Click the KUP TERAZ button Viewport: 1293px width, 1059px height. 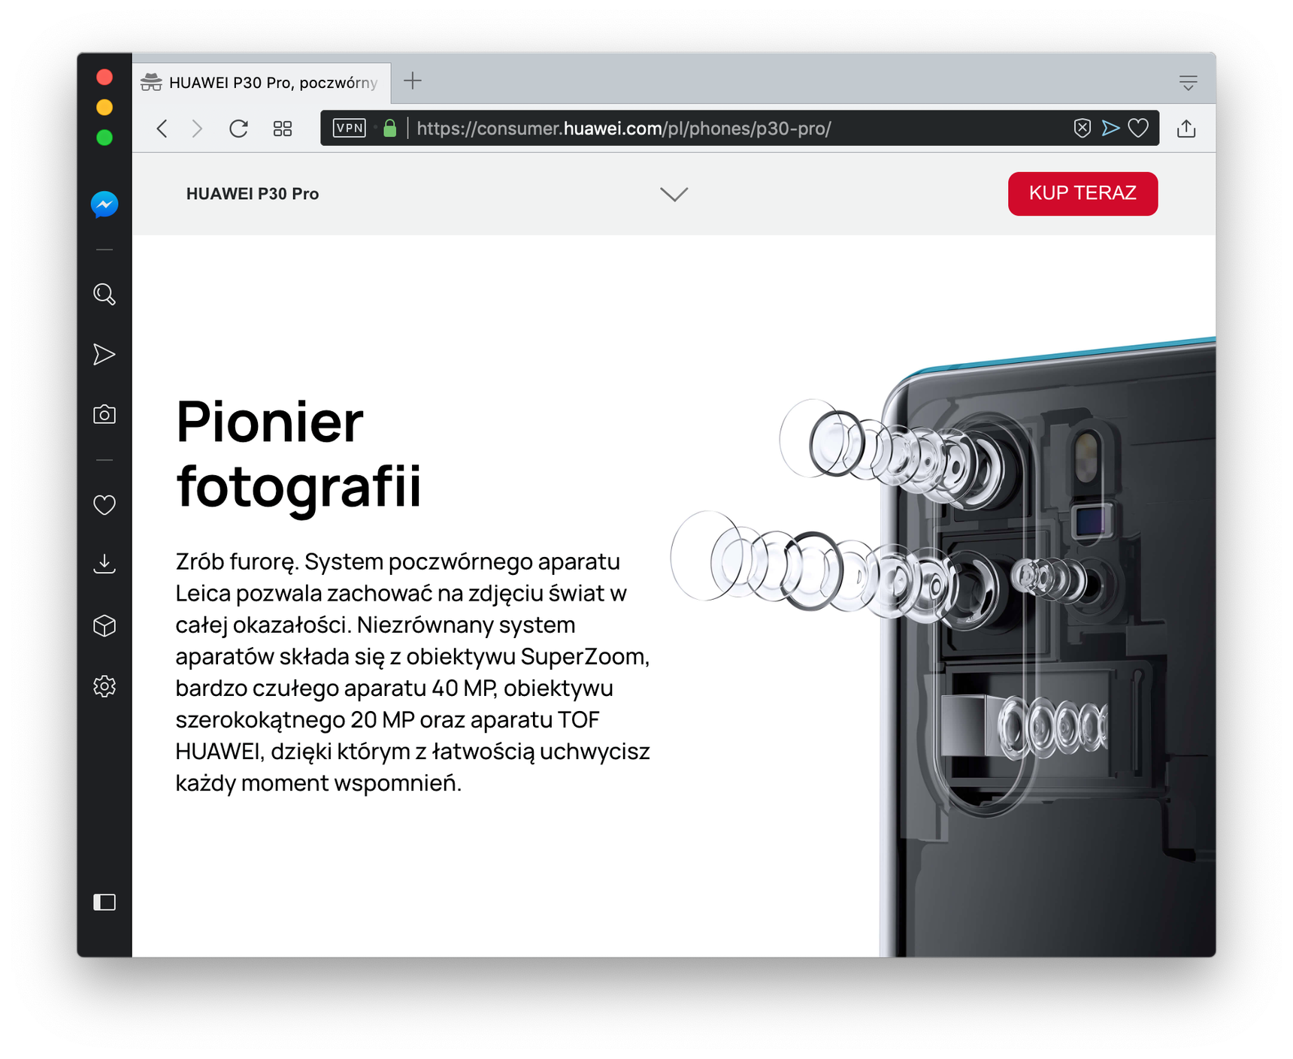pyautogui.click(x=1083, y=194)
